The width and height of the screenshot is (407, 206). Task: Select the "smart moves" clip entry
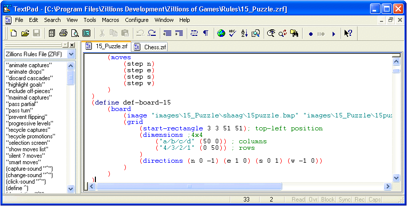23,162
